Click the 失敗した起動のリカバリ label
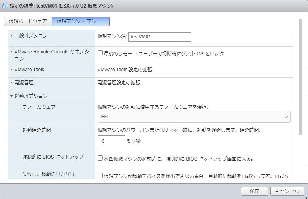The image size is (308, 199). (x=48, y=174)
